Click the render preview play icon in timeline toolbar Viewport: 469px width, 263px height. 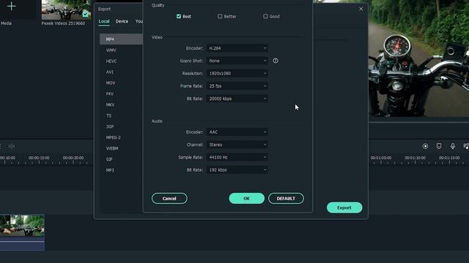pyautogui.click(x=425, y=146)
